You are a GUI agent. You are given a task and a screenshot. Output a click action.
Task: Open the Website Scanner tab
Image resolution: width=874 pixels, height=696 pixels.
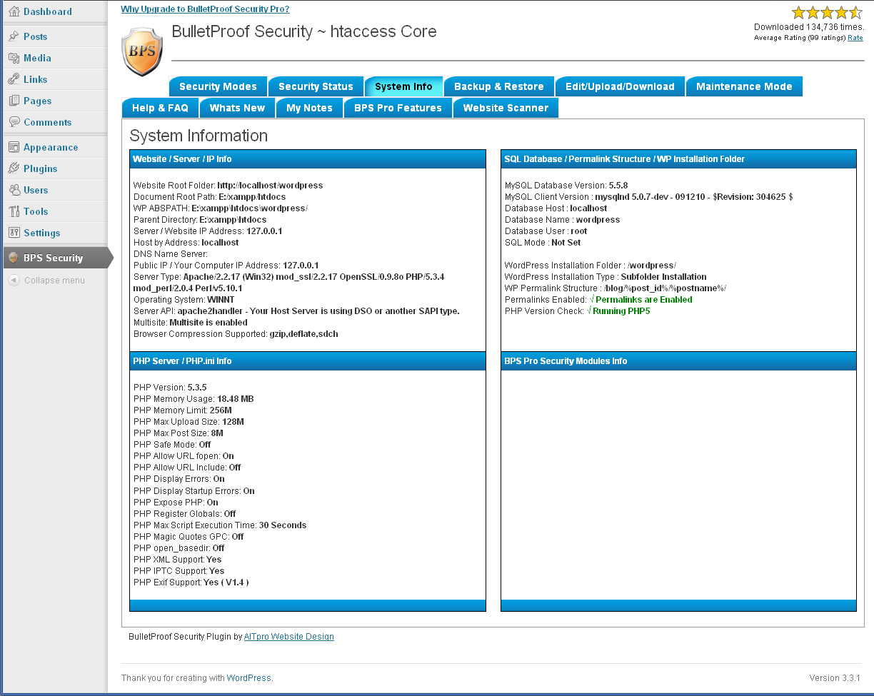point(506,108)
